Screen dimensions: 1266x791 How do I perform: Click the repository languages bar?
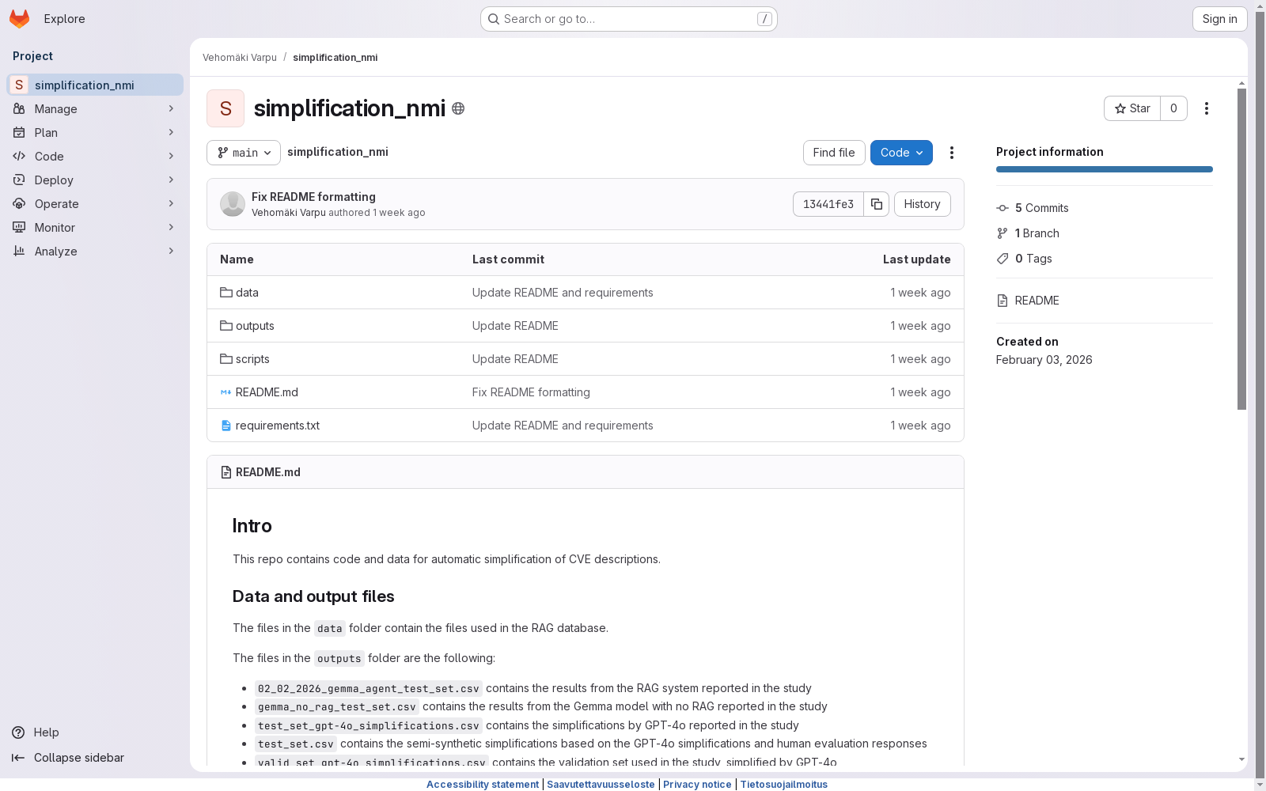pyautogui.click(x=1105, y=169)
